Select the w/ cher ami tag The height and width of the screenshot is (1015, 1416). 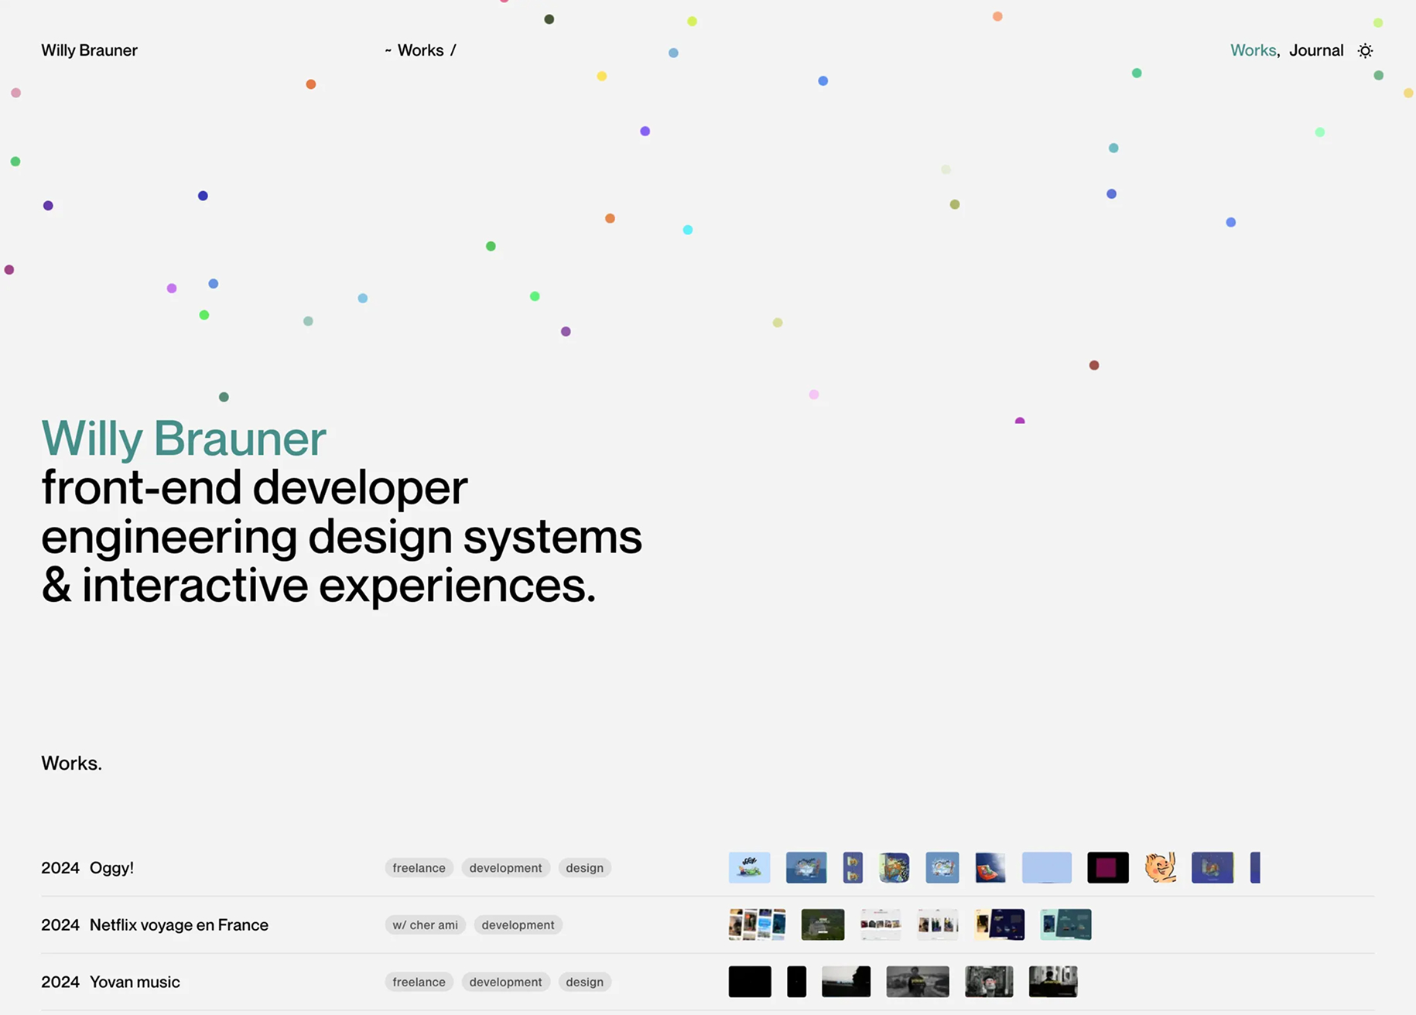point(425,925)
